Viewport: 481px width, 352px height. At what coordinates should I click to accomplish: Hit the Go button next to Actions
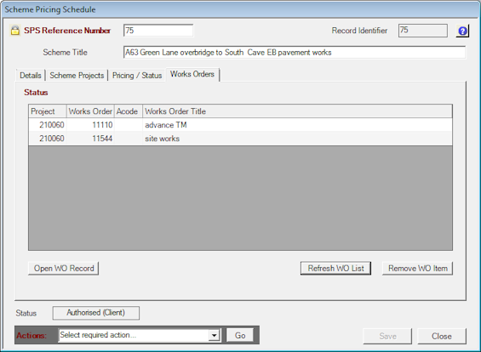pos(240,336)
